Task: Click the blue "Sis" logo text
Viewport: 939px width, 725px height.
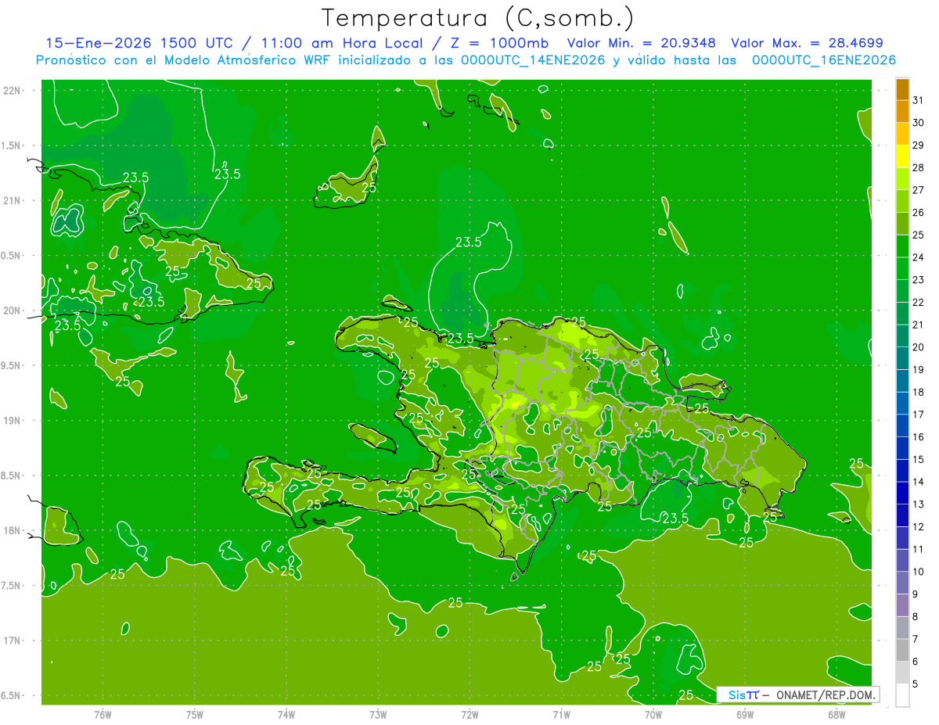Action: tap(736, 694)
